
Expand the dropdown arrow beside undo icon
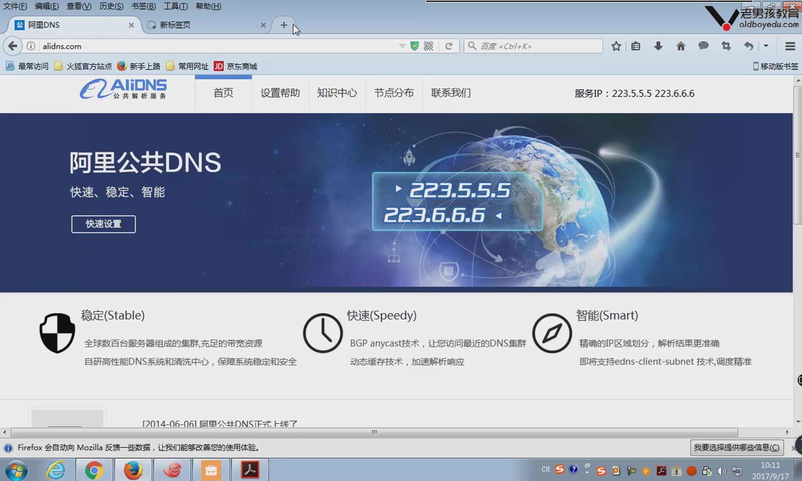[x=766, y=46]
